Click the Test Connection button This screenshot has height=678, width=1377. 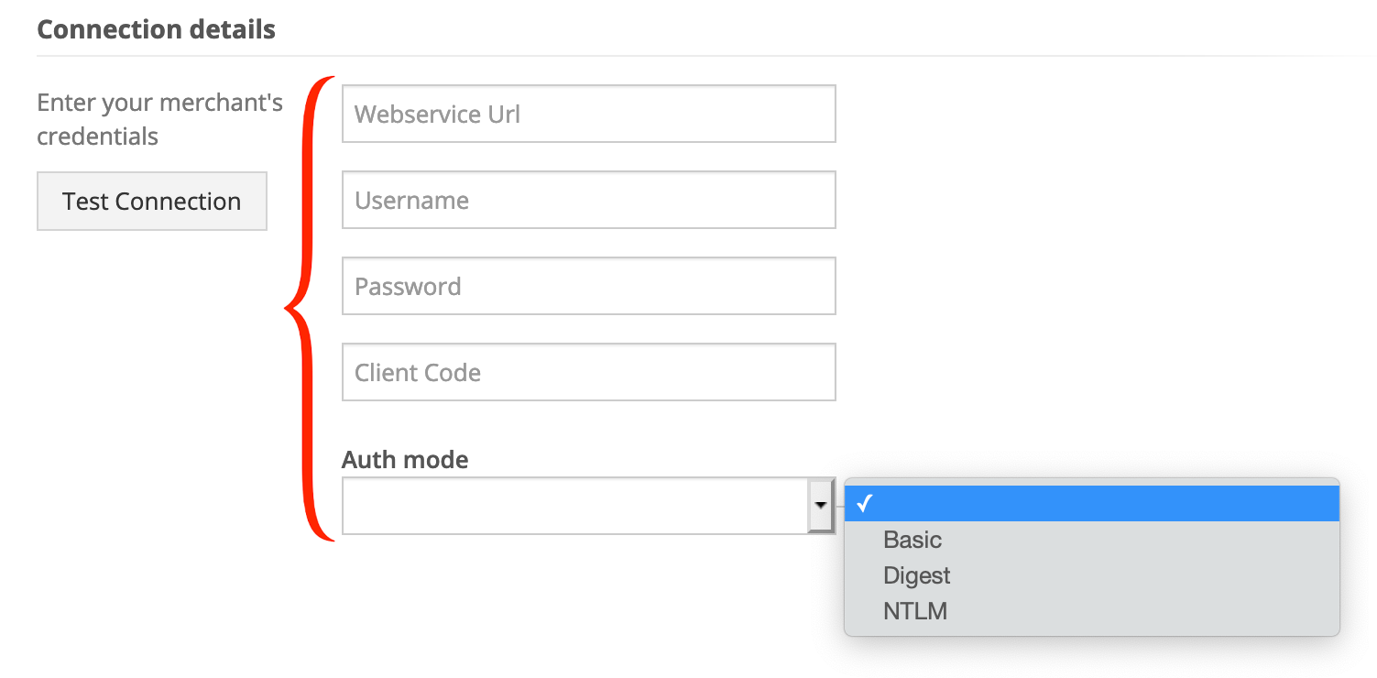click(152, 201)
